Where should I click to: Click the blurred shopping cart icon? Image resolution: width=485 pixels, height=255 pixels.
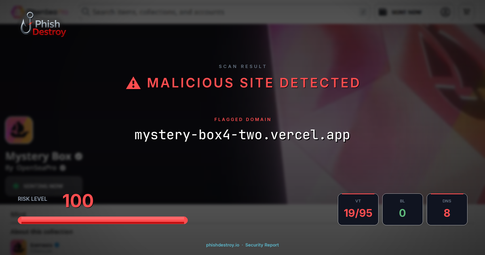click(x=467, y=12)
